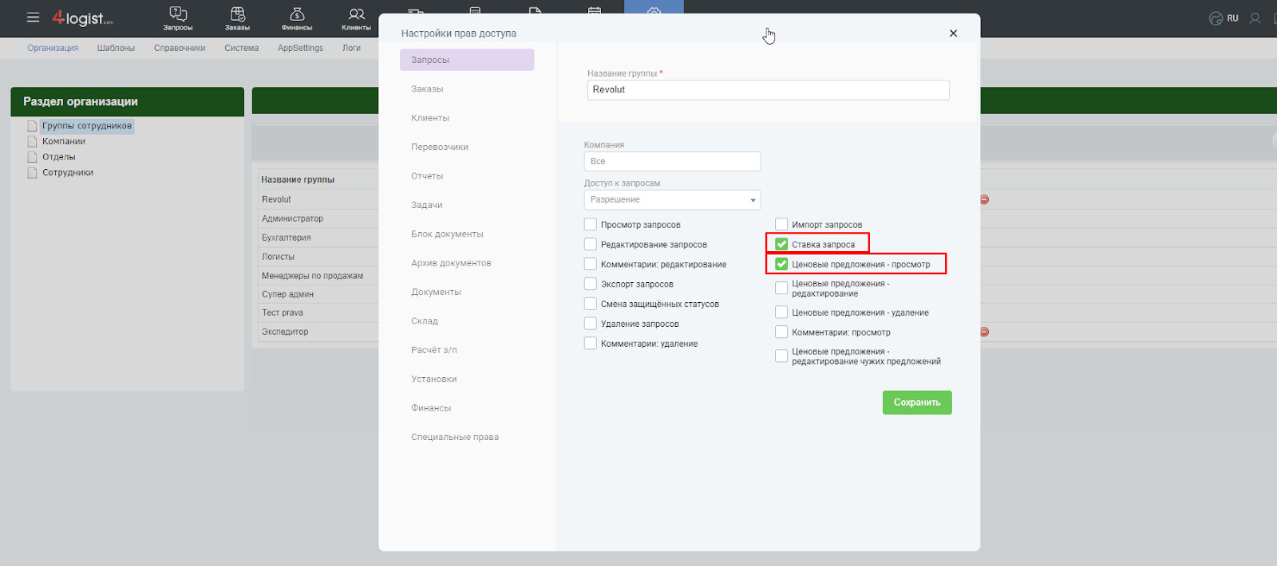Open Финансы section in top bar
Image resolution: width=1277 pixels, height=566 pixels.
point(297,18)
